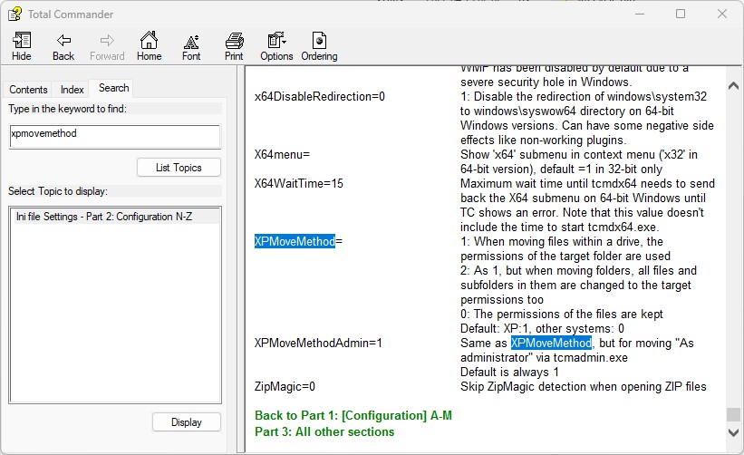
Task: Click the Ordering toolbar icon
Action: click(319, 46)
